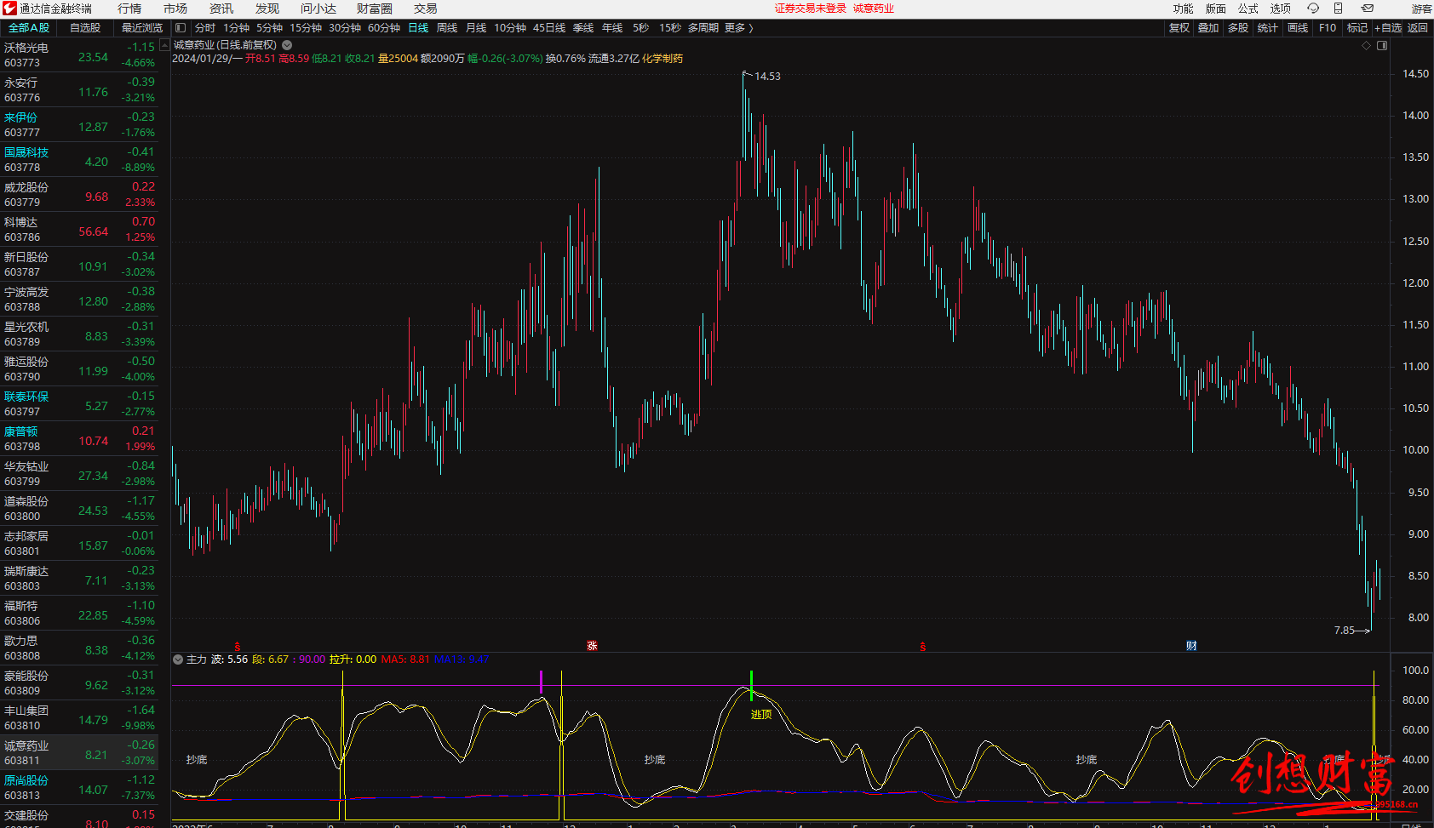The height and width of the screenshot is (828, 1434).
Task: Click the 标记 button
Action: 1357,28
